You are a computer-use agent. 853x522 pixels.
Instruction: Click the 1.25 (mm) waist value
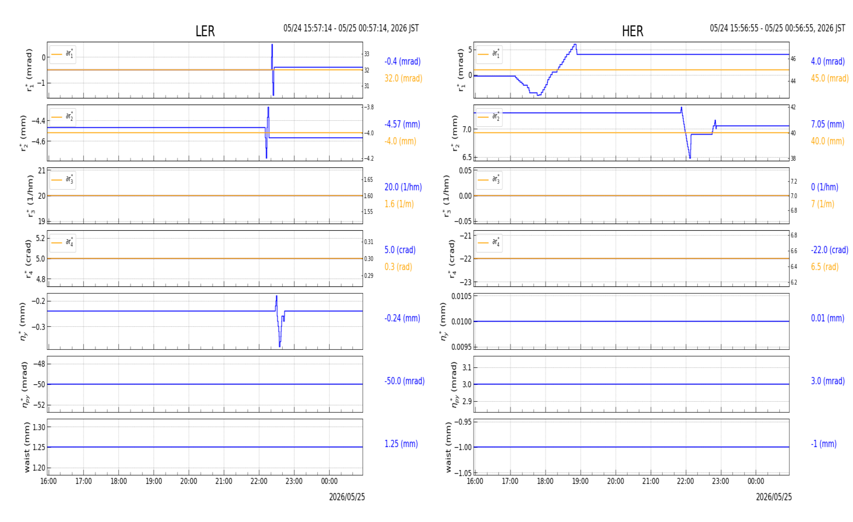click(x=401, y=443)
